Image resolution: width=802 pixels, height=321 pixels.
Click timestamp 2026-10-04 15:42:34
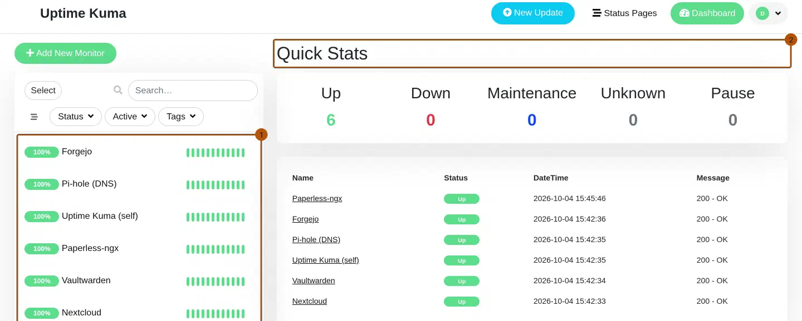pos(570,280)
